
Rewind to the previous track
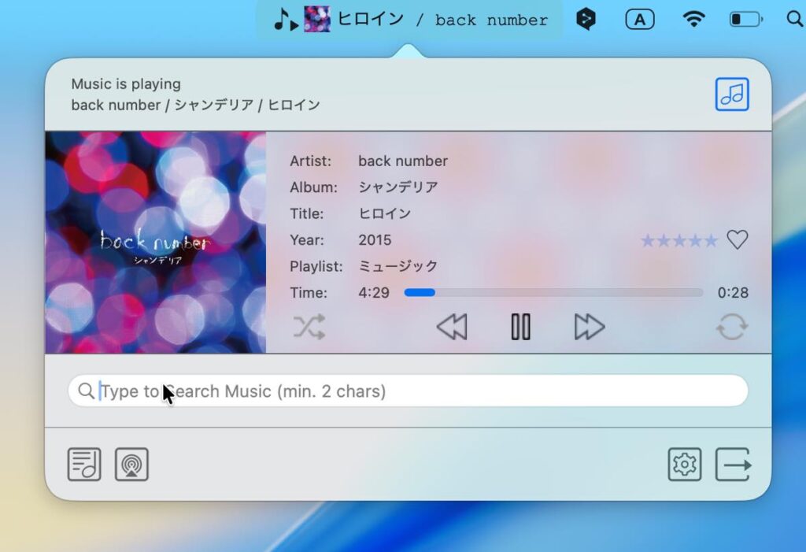point(452,326)
